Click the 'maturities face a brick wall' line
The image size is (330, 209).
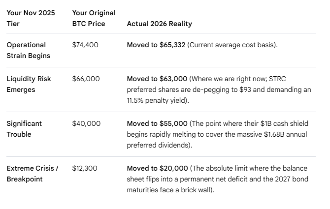tap(170, 190)
